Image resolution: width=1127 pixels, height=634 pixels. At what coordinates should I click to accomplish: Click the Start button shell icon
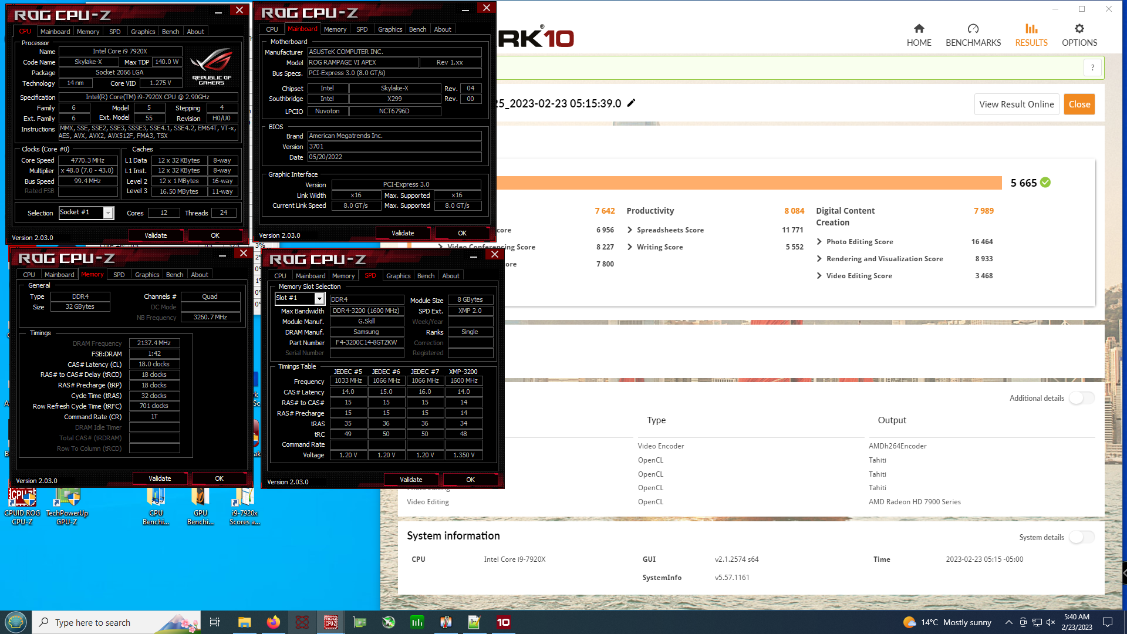pos(16,622)
